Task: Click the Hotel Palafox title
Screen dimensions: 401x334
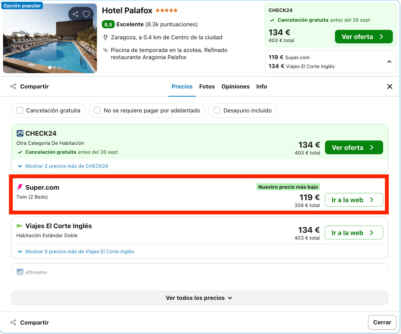Action: (x=127, y=10)
